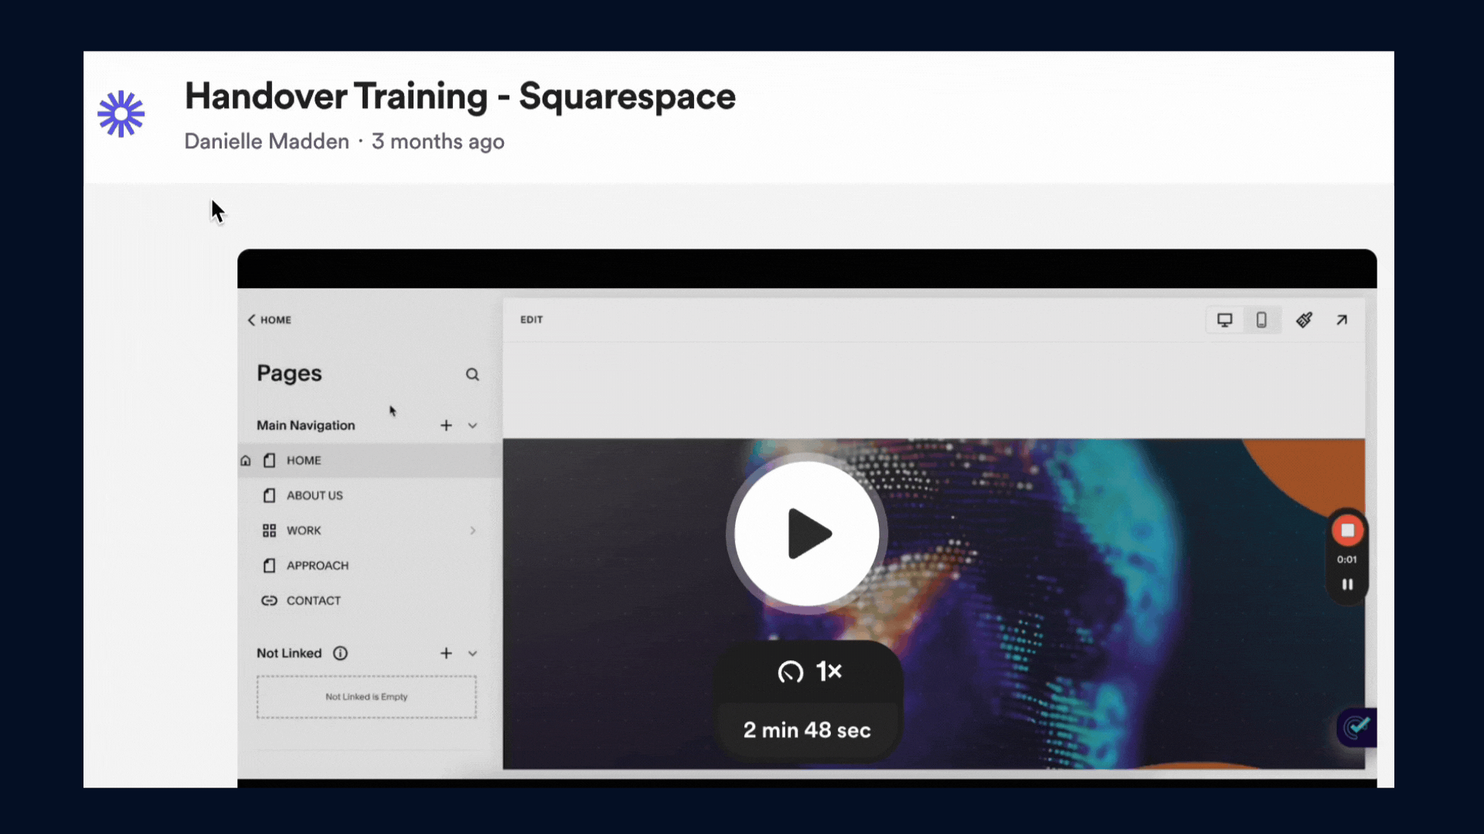Image resolution: width=1484 pixels, height=834 pixels.
Task: Show the Not Linked info tooltip icon
Action: click(340, 653)
